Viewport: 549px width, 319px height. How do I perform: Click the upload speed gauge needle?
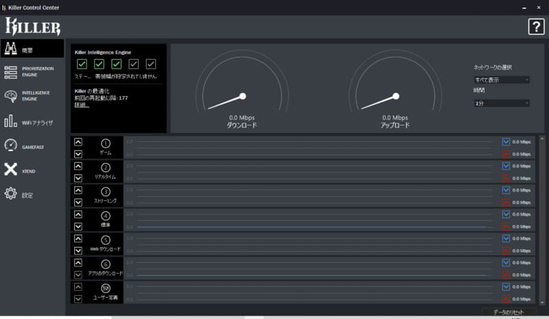click(x=380, y=102)
